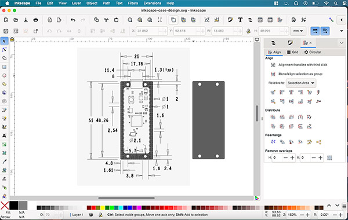The height and width of the screenshot is (220, 348).
Task: Close the Align and Distribute tab
Action: (x=310, y=43)
